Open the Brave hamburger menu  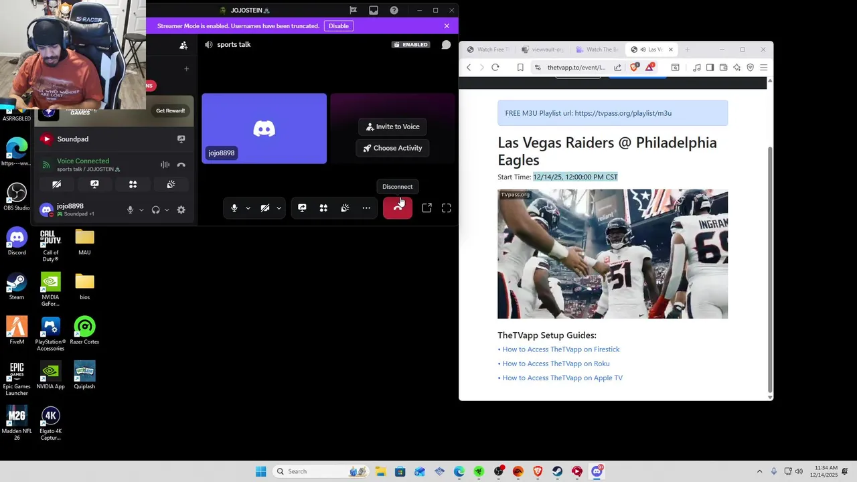coord(763,68)
